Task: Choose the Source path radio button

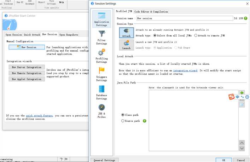Action: coord(130,121)
